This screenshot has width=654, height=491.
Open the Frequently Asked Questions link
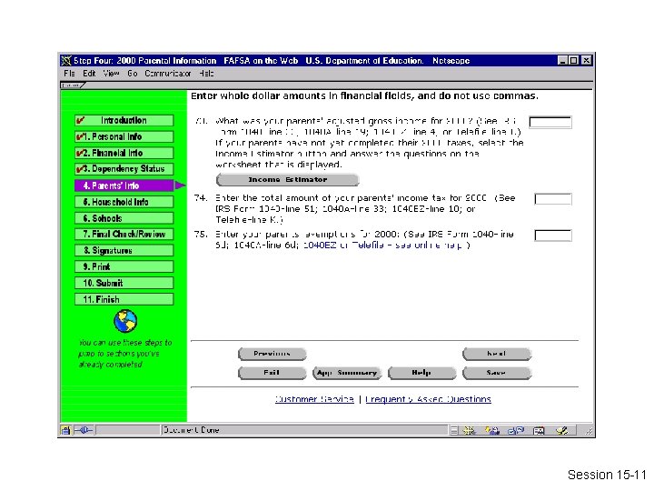428,399
